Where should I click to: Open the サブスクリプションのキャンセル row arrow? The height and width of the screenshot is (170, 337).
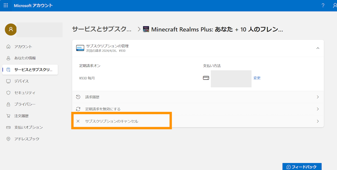(x=318, y=121)
